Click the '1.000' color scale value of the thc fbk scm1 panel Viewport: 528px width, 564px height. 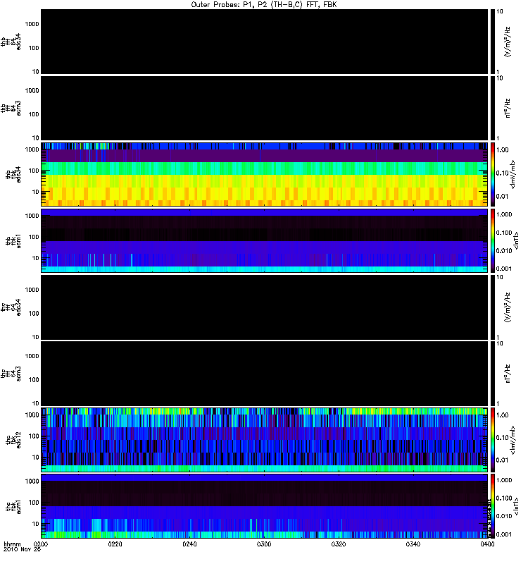[x=504, y=480]
